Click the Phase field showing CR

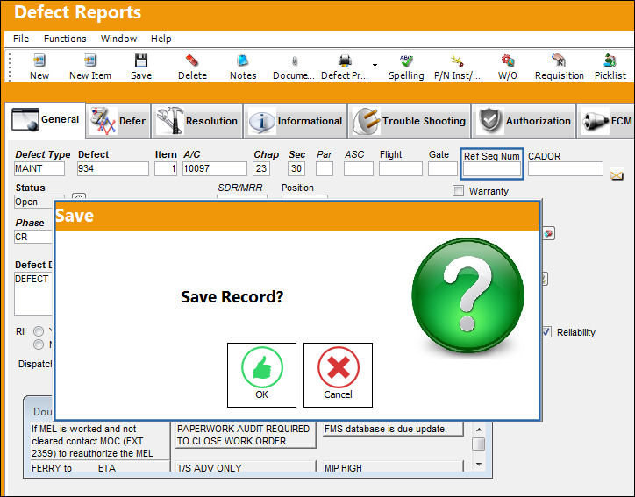pos(34,237)
